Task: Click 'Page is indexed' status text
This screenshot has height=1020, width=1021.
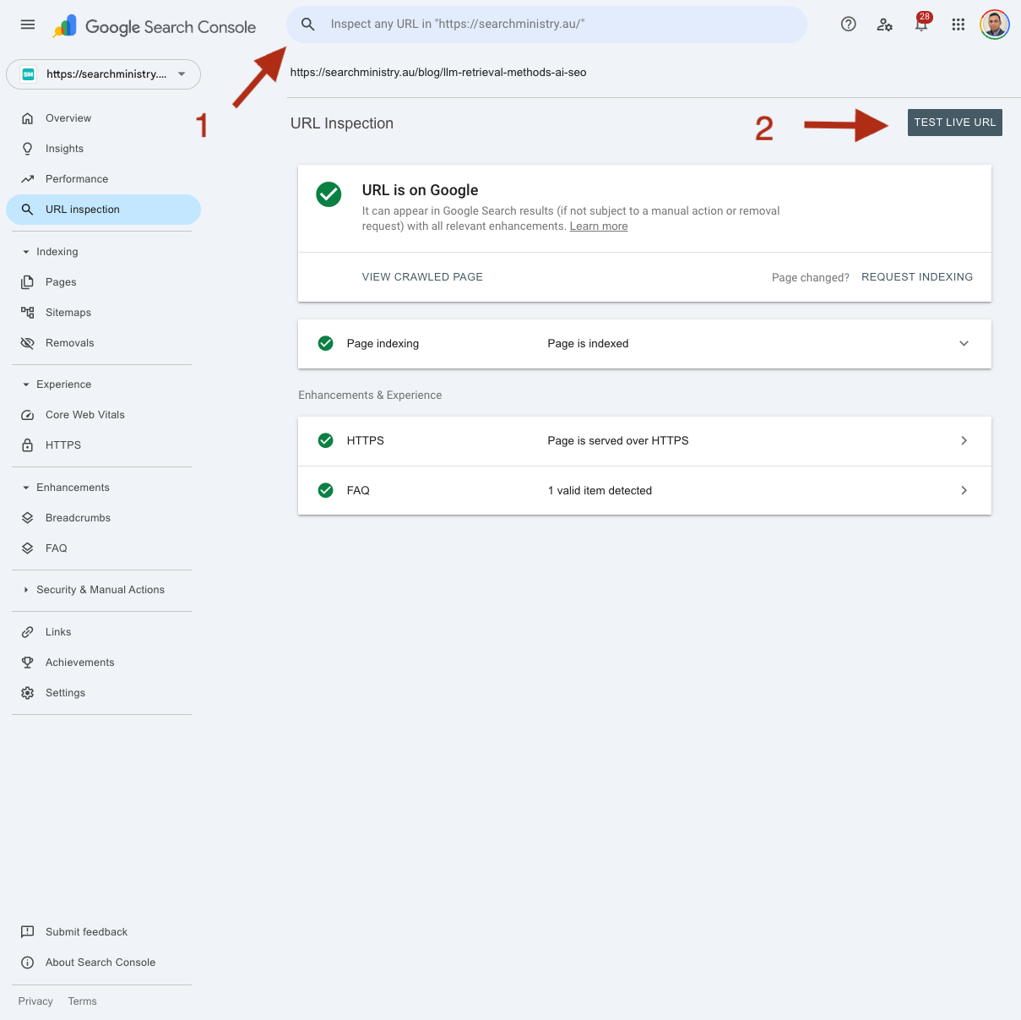Action: (588, 344)
